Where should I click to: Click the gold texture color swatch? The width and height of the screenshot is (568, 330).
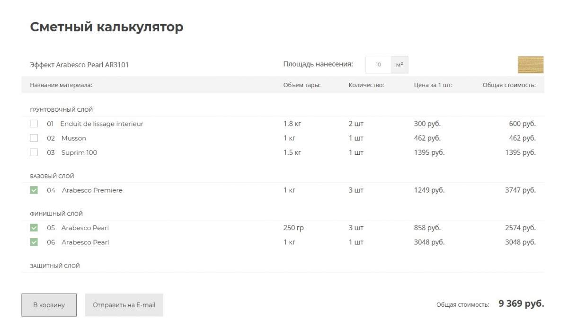[531, 65]
